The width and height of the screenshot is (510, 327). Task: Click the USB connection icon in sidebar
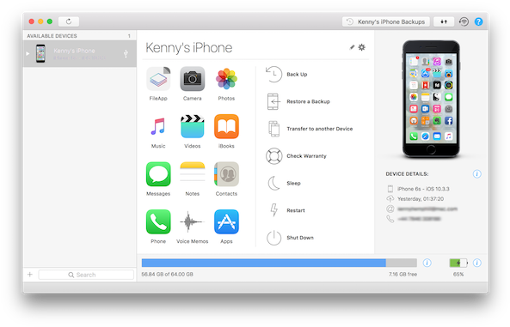126,53
